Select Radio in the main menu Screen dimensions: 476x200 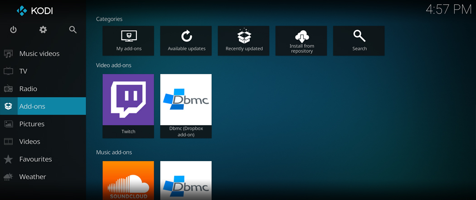43,89
